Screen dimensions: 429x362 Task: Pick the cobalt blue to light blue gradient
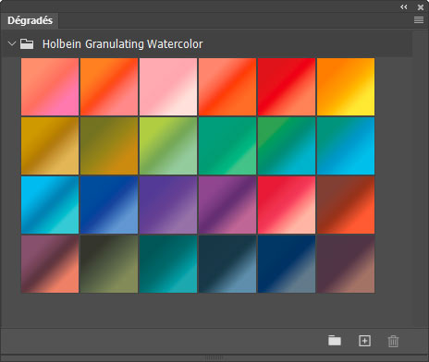coord(109,205)
